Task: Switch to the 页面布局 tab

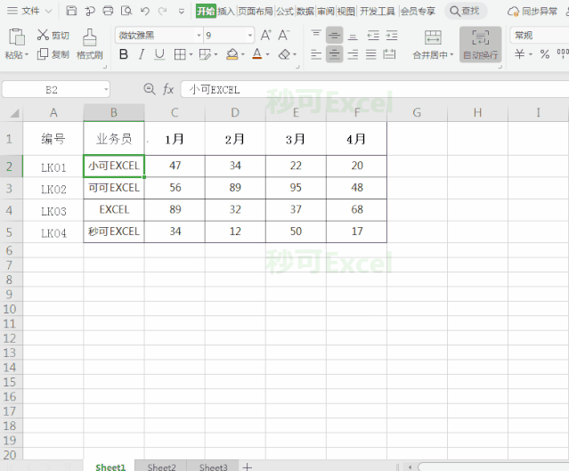Action: (x=256, y=12)
